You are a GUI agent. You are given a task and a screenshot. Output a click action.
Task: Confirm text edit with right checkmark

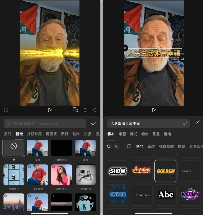tap(197, 122)
